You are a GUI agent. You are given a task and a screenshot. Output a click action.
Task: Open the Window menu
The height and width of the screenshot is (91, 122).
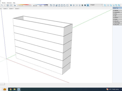tap(4, 3)
